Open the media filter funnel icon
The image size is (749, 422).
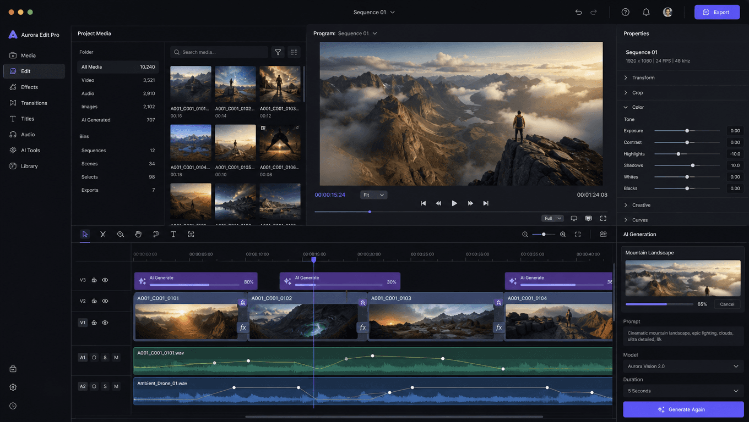click(x=278, y=52)
